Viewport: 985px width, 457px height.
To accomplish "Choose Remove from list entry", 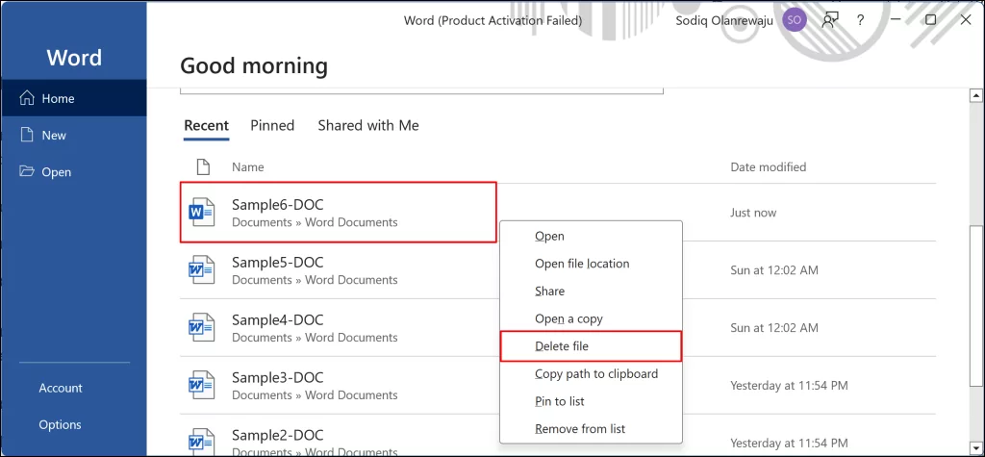I will tap(591, 429).
